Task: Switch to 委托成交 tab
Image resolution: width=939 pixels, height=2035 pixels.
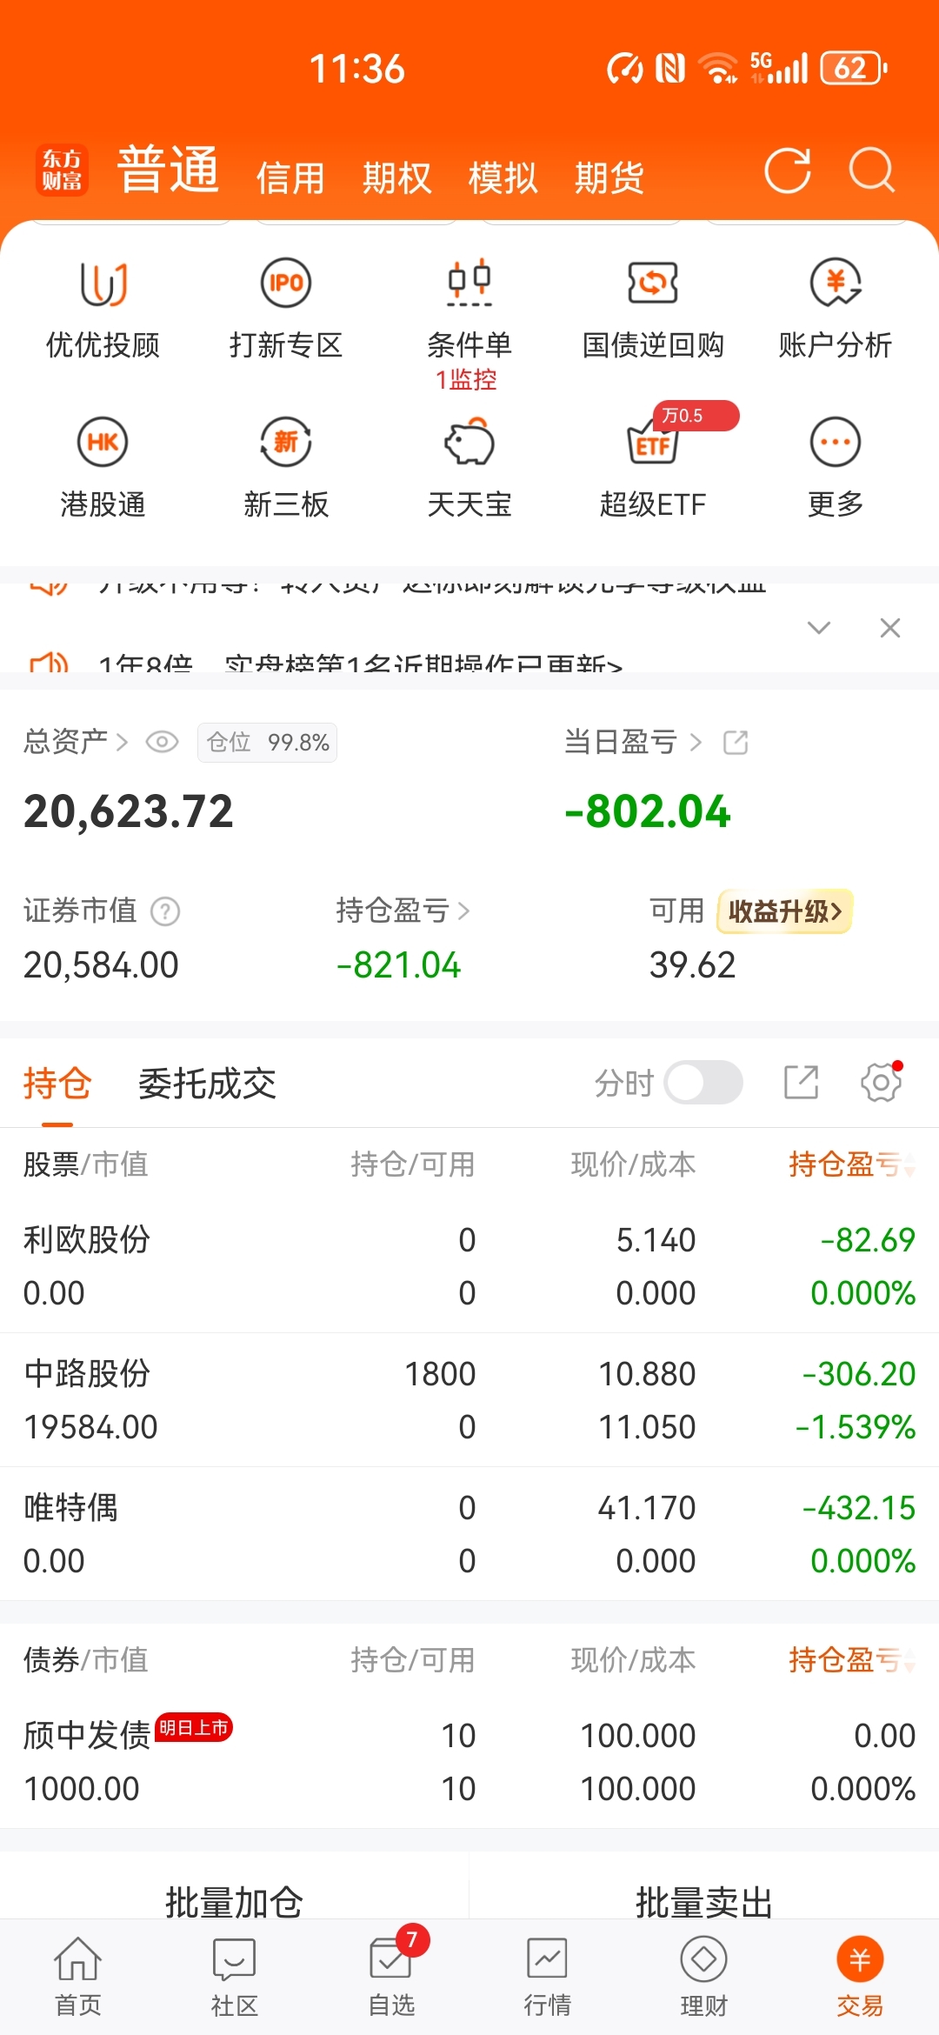Action: click(x=207, y=1084)
